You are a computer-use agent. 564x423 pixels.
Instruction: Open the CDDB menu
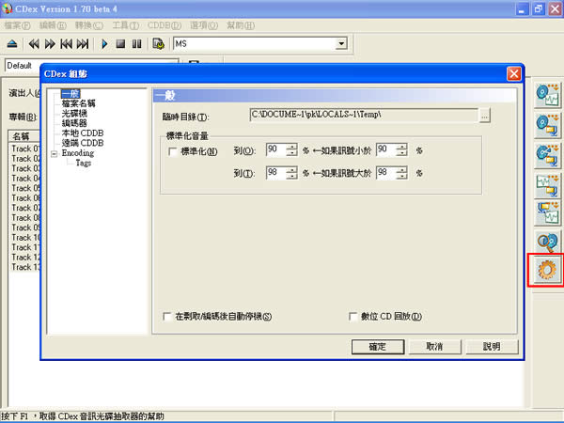point(164,25)
